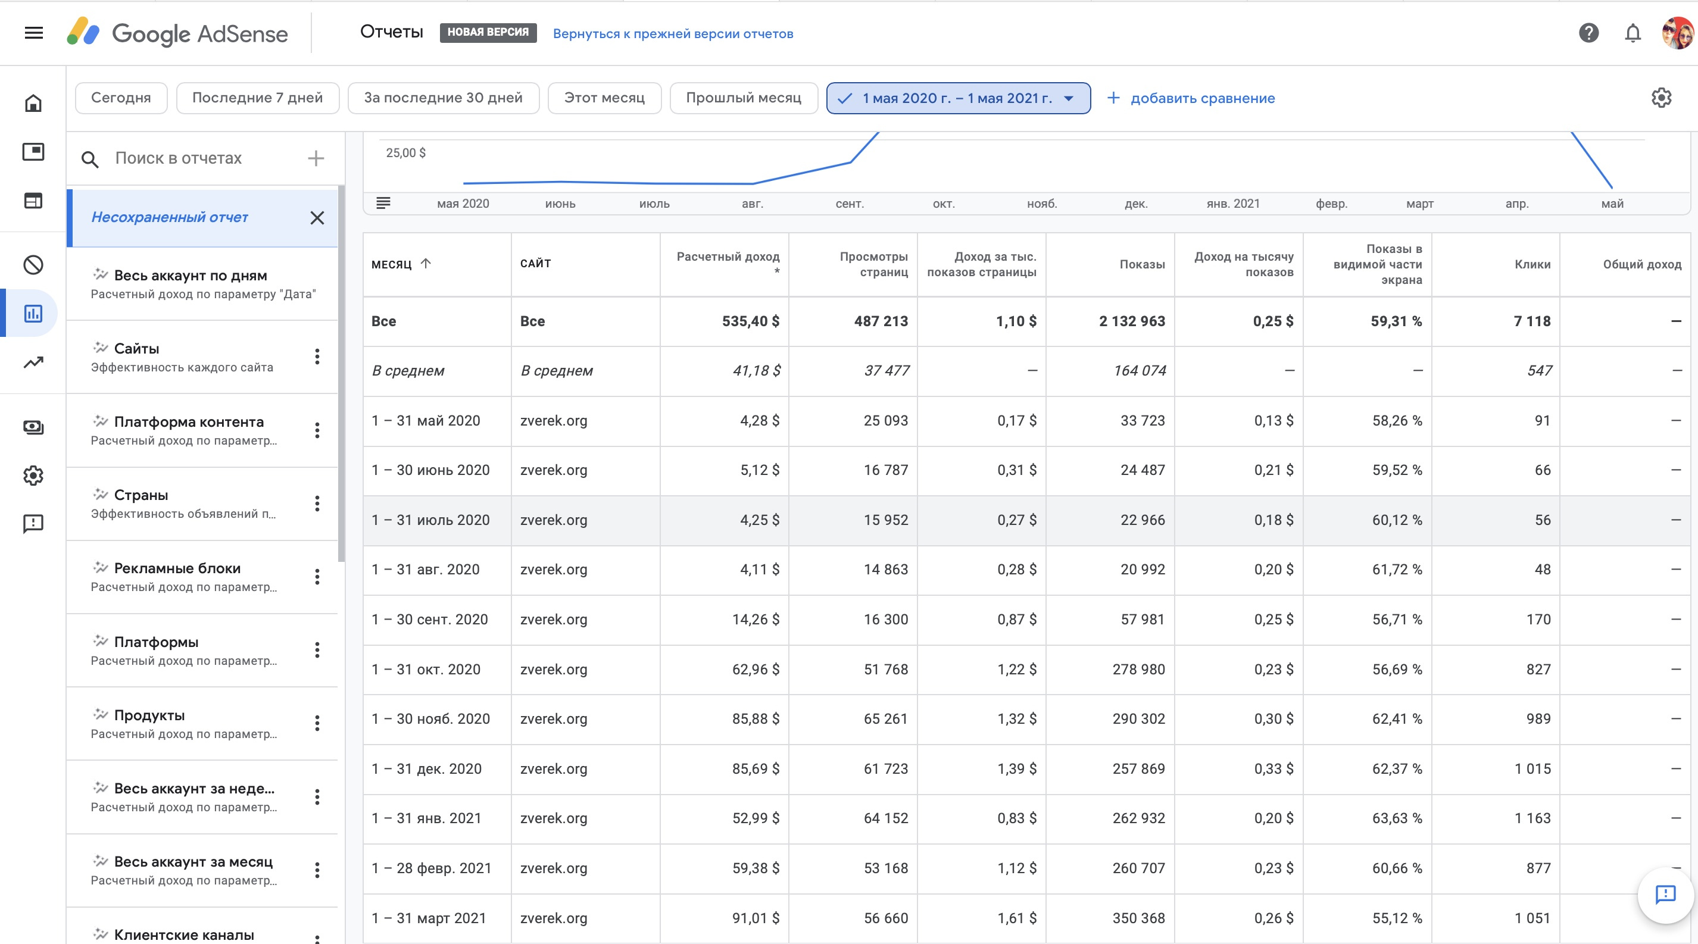Screen dimensions: 1698x944
Task: Open the notifications bell
Action: click(1633, 33)
